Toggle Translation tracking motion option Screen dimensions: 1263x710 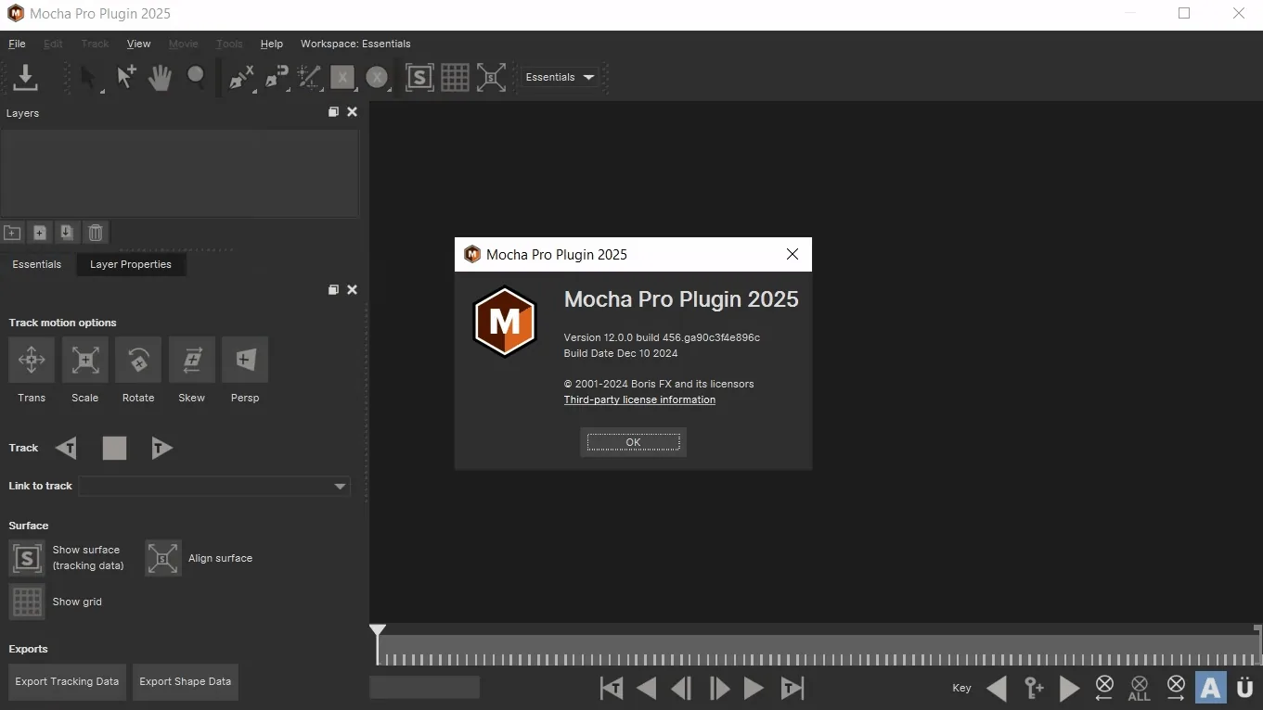tap(32, 360)
